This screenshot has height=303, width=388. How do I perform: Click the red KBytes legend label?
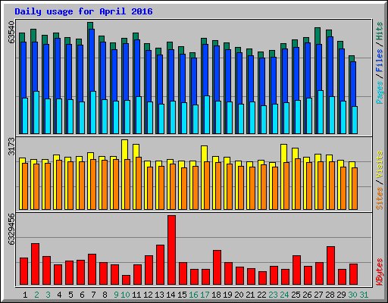coord(379,272)
